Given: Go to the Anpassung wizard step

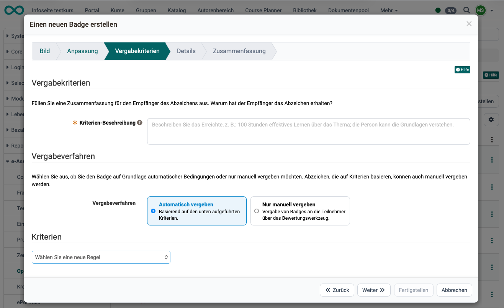Looking at the screenshot, I should pyautogui.click(x=82, y=51).
